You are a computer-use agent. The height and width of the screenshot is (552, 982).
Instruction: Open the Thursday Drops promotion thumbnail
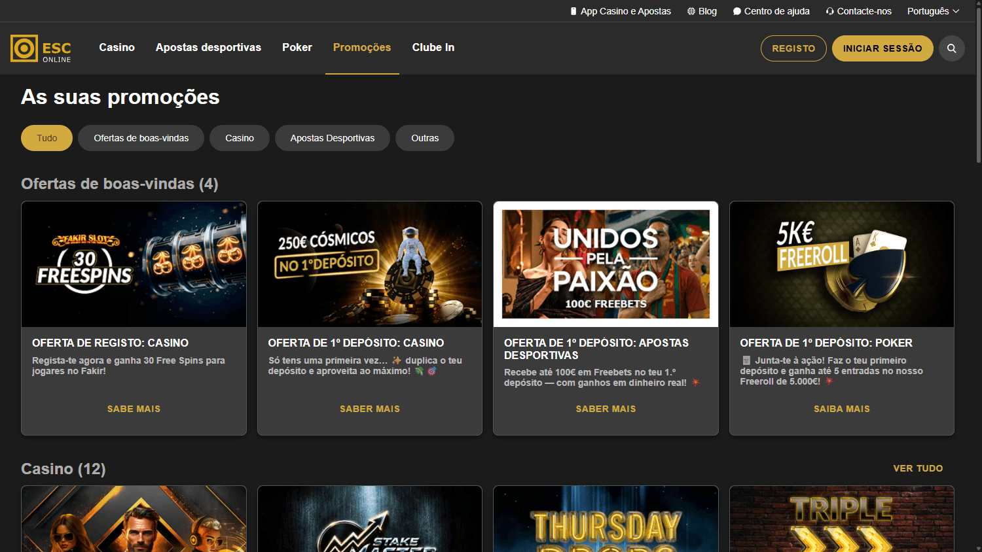pyautogui.click(x=606, y=519)
